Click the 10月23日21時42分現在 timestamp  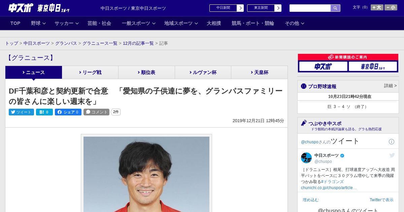[x=350, y=97]
